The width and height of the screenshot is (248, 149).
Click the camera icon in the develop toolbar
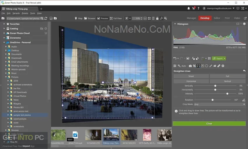click(x=190, y=66)
